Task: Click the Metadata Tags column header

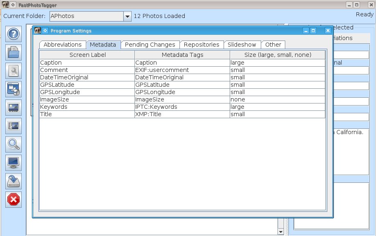Action: [182, 55]
